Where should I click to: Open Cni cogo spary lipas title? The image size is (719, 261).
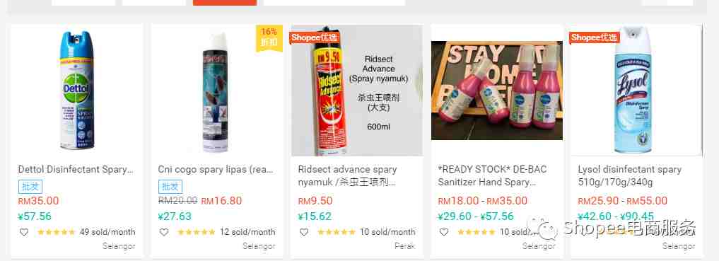click(x=216, y=169)
